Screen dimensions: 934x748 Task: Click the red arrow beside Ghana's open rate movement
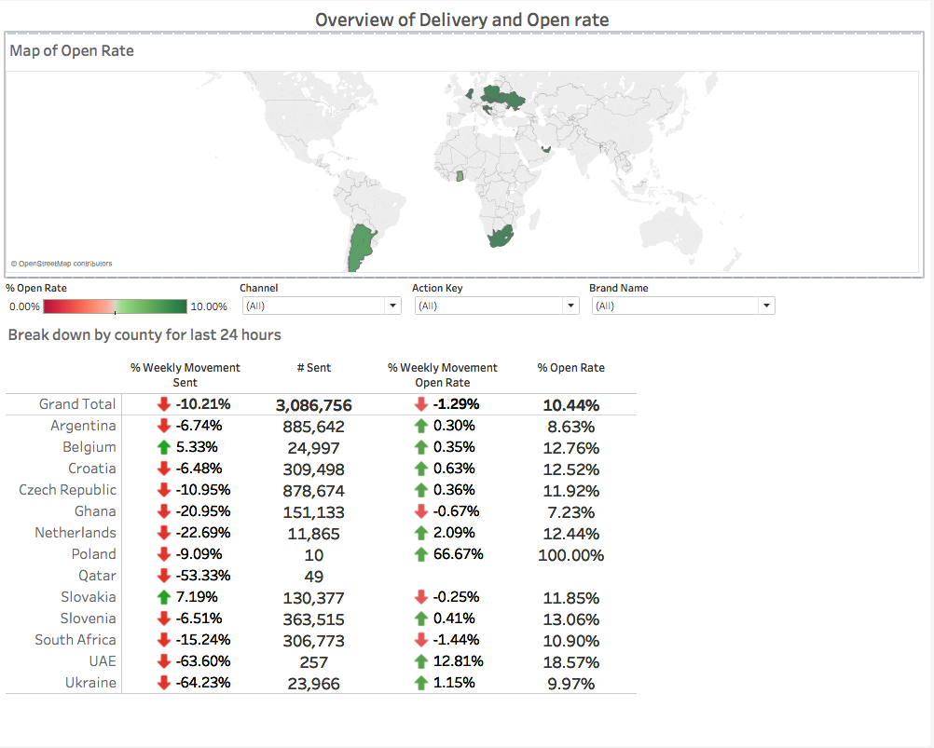pos(421,511)
